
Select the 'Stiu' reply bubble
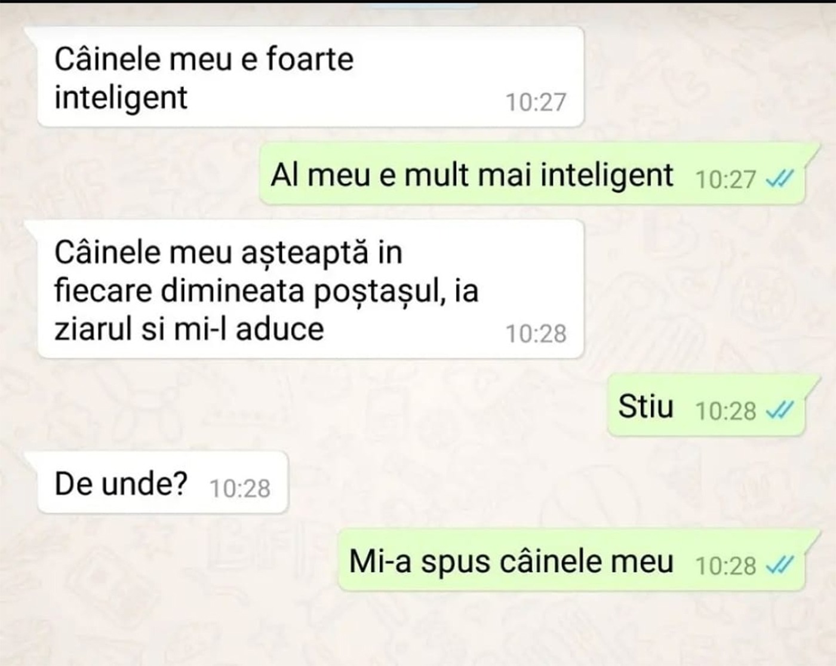[707, 407]
